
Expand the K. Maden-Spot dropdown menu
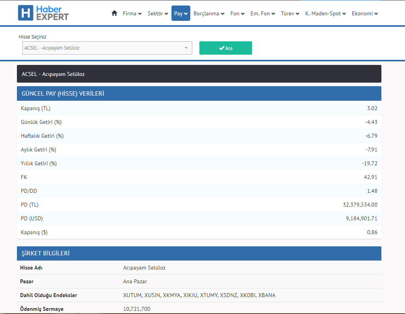pos(326,13)
